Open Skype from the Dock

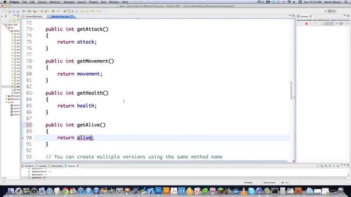251,191
